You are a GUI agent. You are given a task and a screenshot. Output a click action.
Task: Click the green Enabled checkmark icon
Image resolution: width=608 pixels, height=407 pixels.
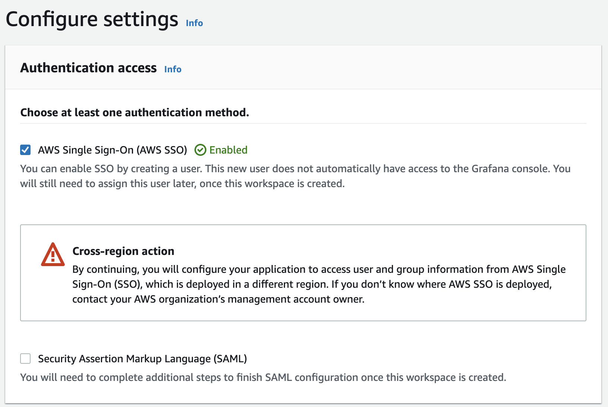200,150
